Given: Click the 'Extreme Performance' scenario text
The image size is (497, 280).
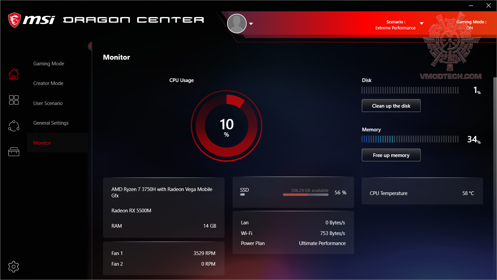Looking at the screenshot, I should (x=395, y=28).
